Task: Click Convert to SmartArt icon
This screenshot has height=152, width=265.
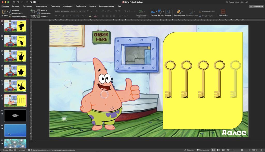Action: (x=141, y=11)
